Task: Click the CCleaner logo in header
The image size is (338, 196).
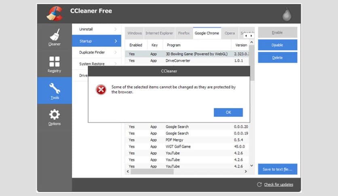Action: click(55, 13)
